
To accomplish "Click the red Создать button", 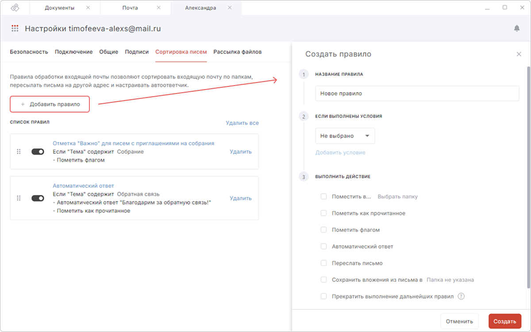I will (x=505, y=321).
